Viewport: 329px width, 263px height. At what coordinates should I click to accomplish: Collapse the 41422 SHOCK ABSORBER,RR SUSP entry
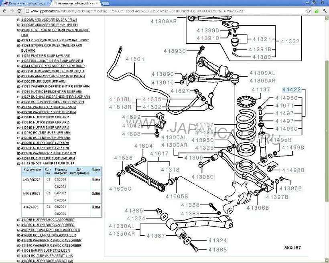point(18,164)
